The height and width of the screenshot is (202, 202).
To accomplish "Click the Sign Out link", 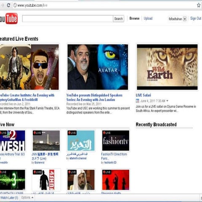I will point(196,19).
